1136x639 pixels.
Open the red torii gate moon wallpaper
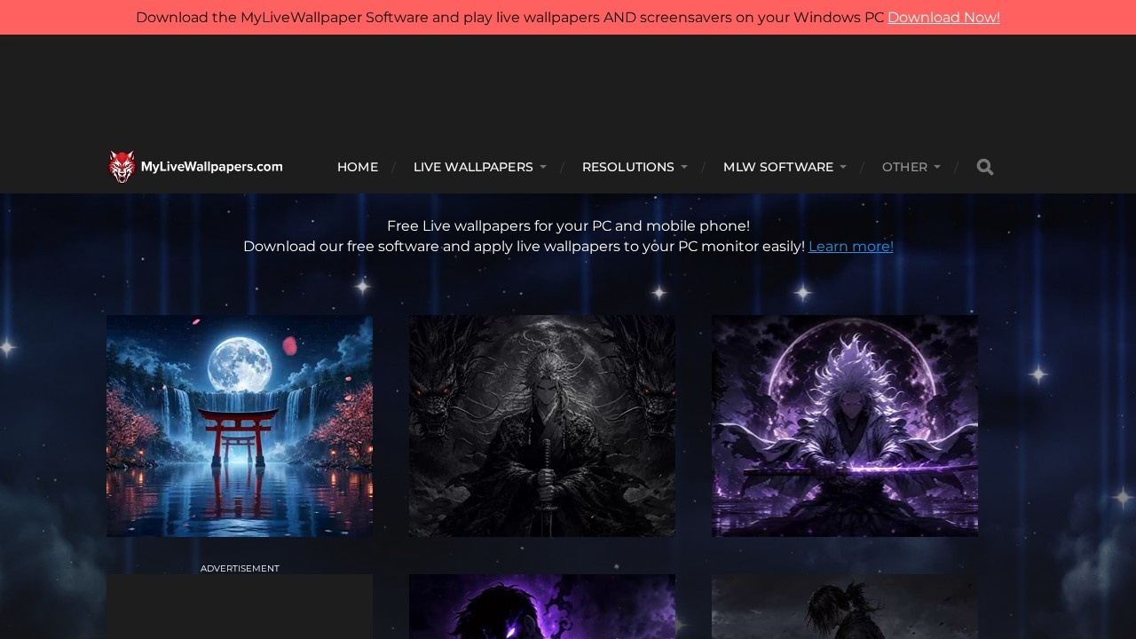tap(240, 426)
